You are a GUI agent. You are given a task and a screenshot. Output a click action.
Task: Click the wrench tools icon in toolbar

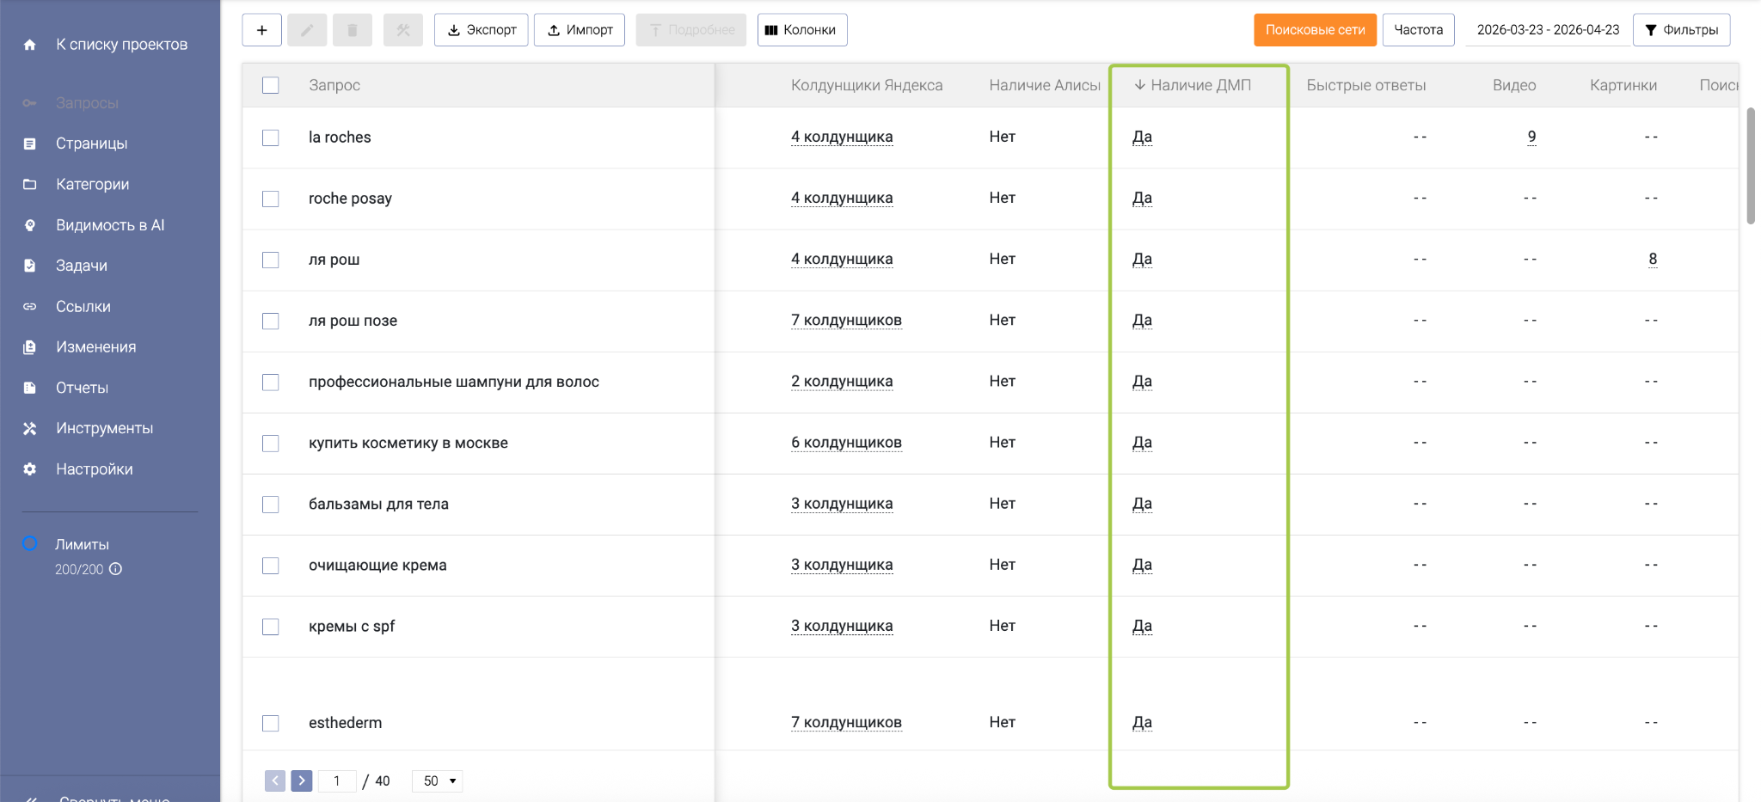(402, 30)
